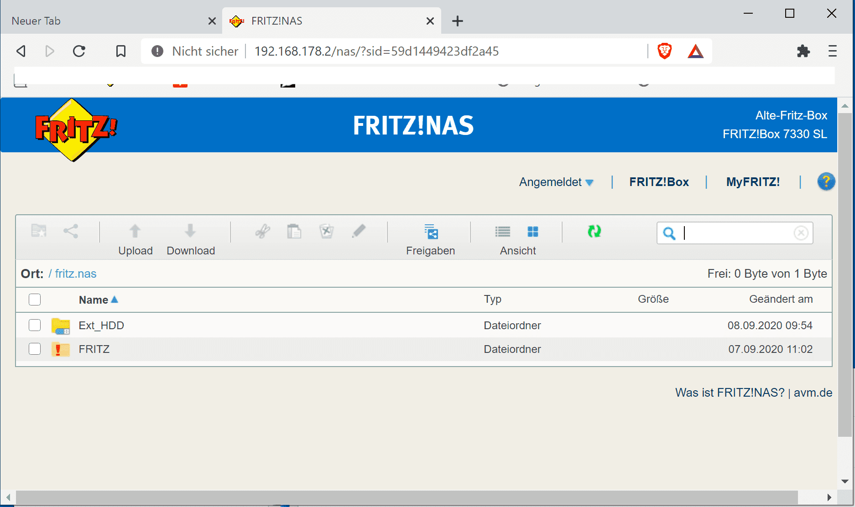Click the FRITZ! logo
The height and width of the screenshot is (507, 855).
point(76,129)
